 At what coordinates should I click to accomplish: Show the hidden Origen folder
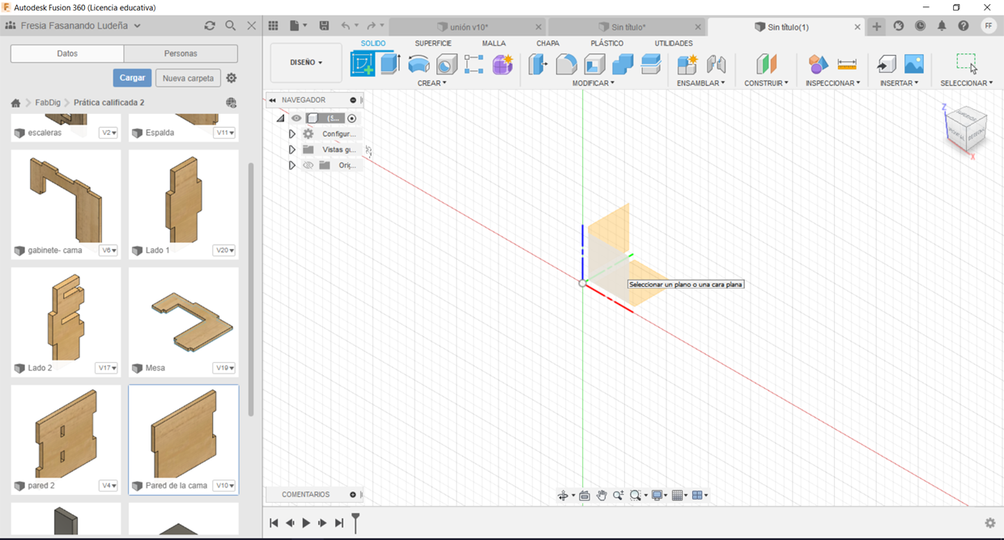pyautogui.click(x=308, y=165)
